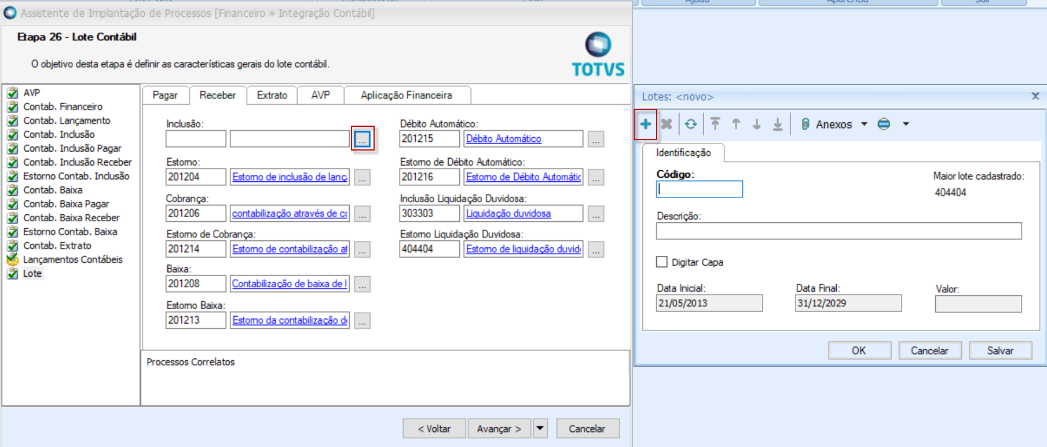Open the AVP tab

click(x=320, y=96)
